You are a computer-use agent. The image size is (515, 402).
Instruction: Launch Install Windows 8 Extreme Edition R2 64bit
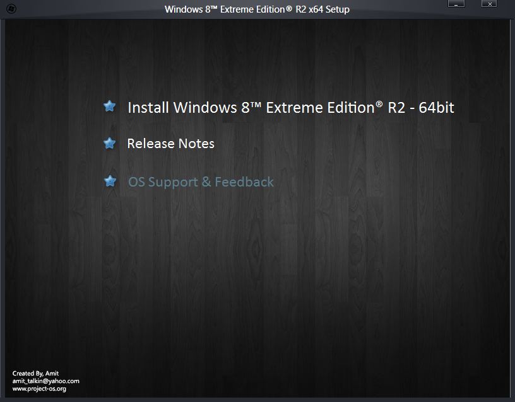pos(290,107)
